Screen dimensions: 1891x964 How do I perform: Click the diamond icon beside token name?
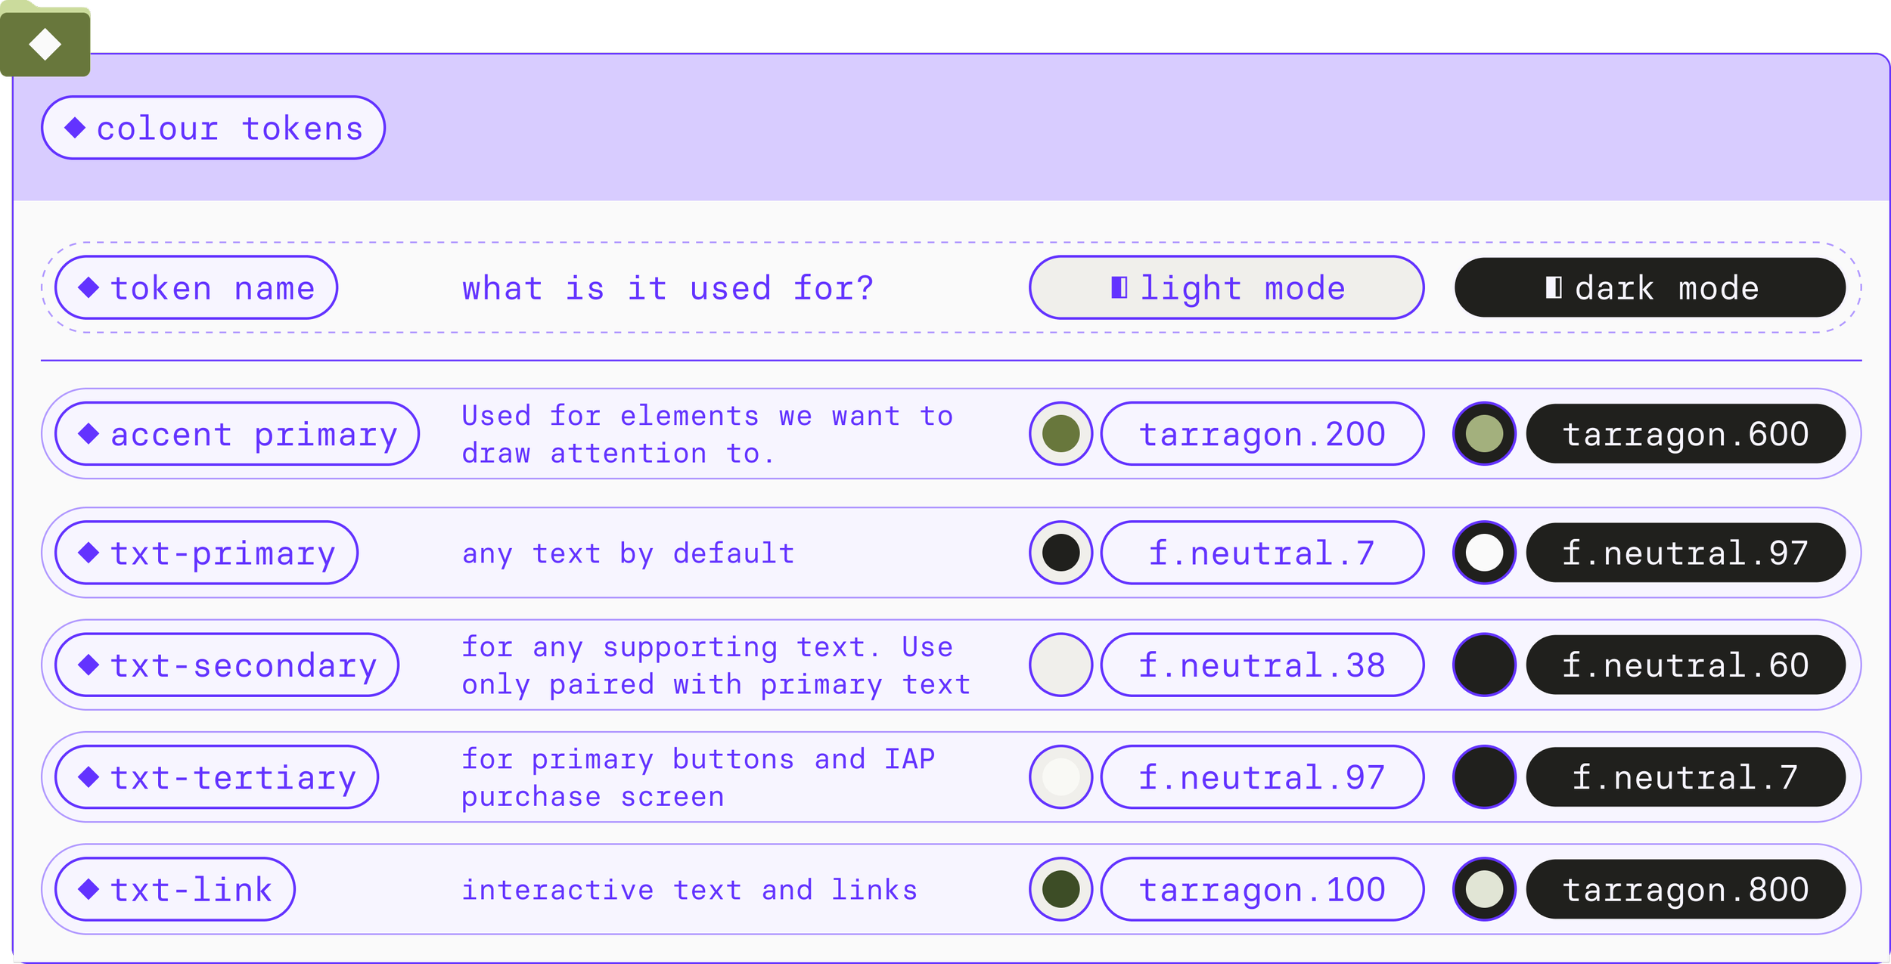[x=88, y=287]
